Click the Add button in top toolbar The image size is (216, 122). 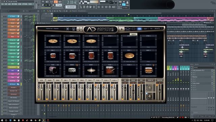[x=113, y=7]
